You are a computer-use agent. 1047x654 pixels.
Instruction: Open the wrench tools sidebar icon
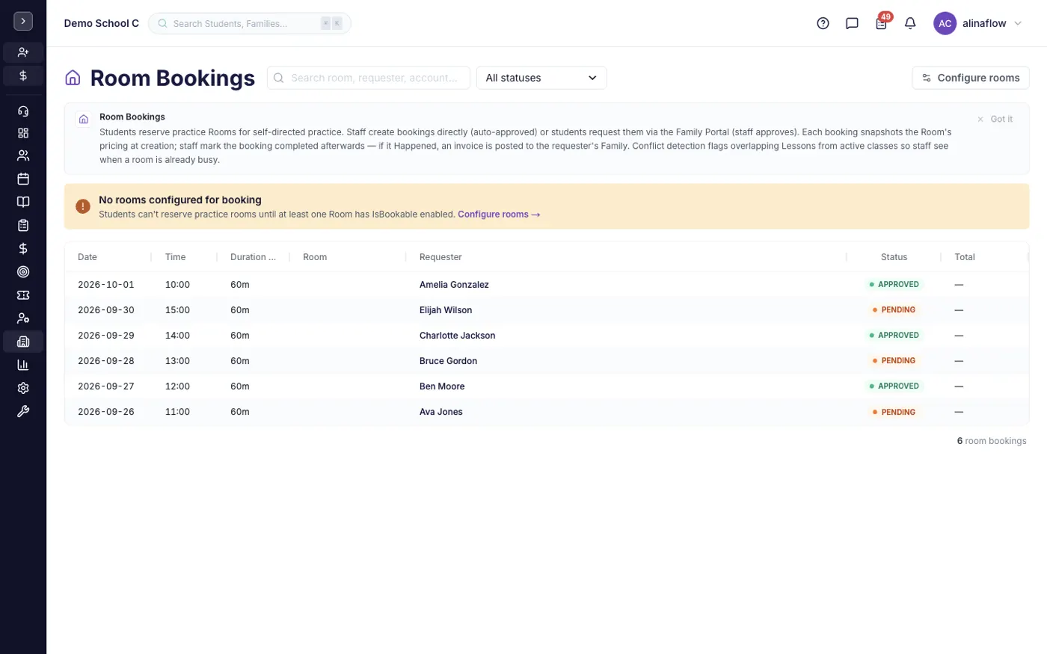(x=23, y=411)
